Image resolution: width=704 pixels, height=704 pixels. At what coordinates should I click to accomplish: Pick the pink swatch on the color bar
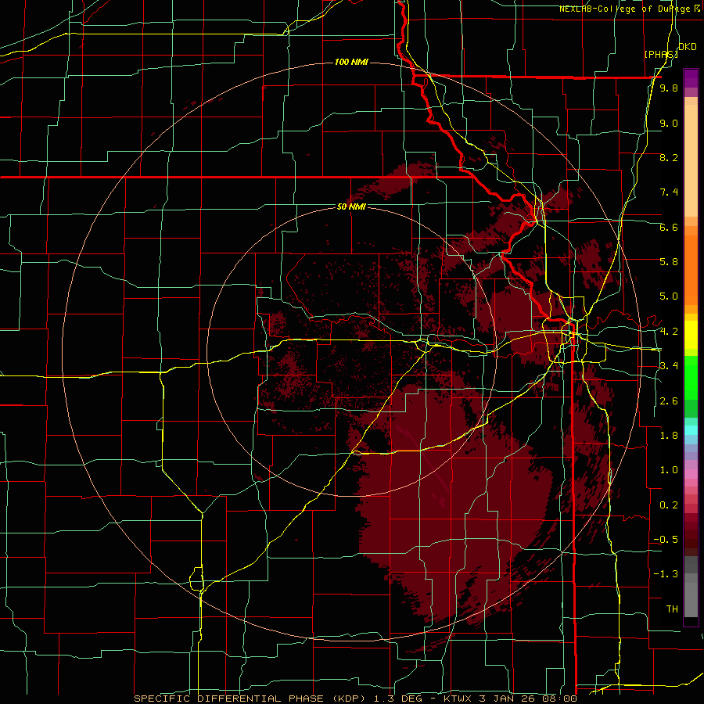point(691,473)
